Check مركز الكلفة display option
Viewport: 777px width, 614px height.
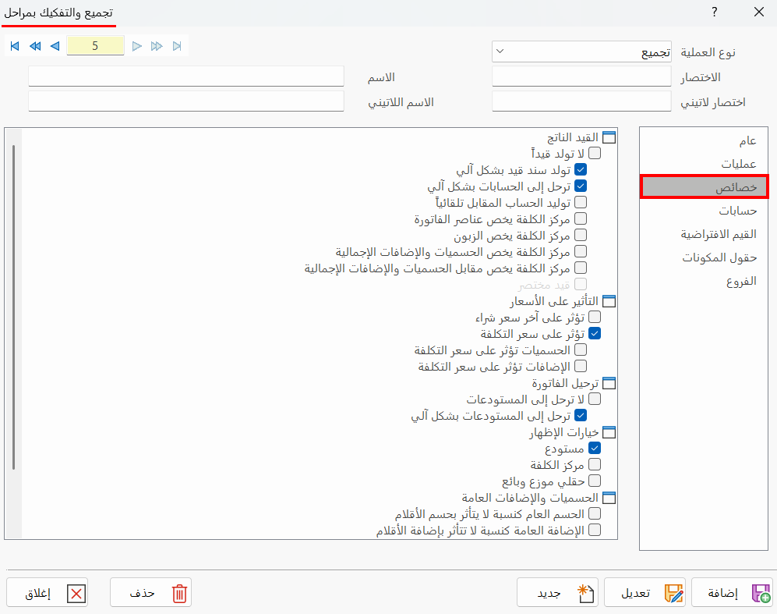[595, 464]
